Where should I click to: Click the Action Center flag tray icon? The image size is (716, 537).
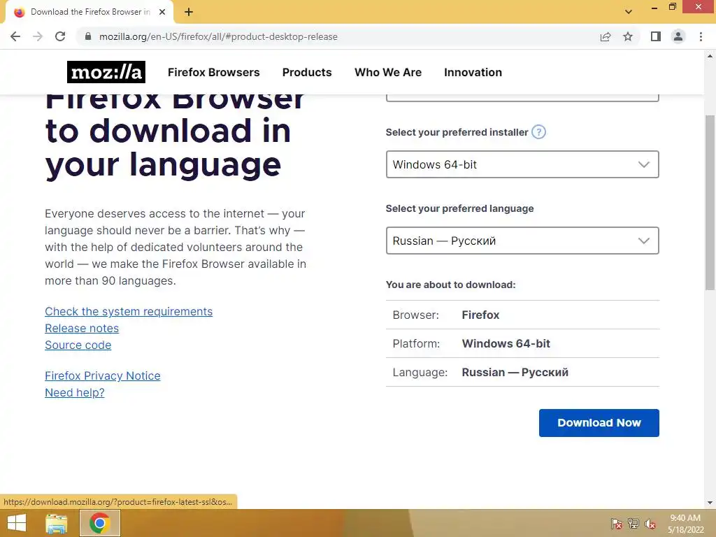pos(617,523)
